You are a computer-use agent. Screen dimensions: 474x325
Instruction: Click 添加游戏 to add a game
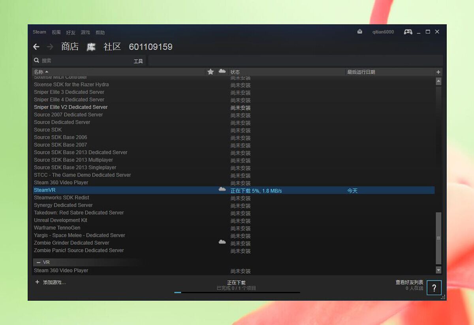tap(51, 282)
